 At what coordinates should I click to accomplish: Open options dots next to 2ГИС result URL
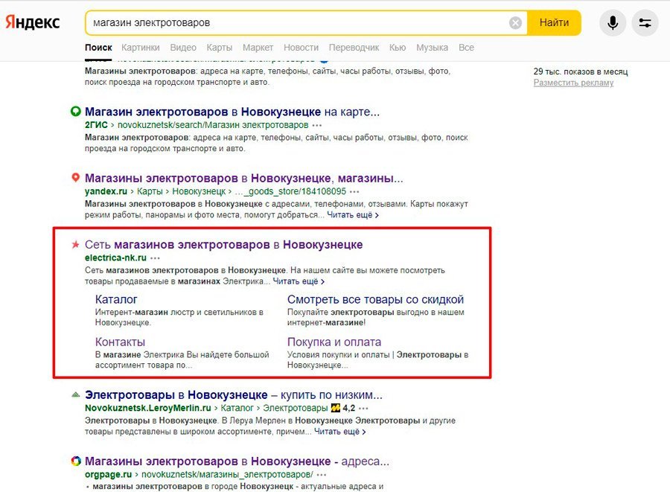tap(317, 125)
